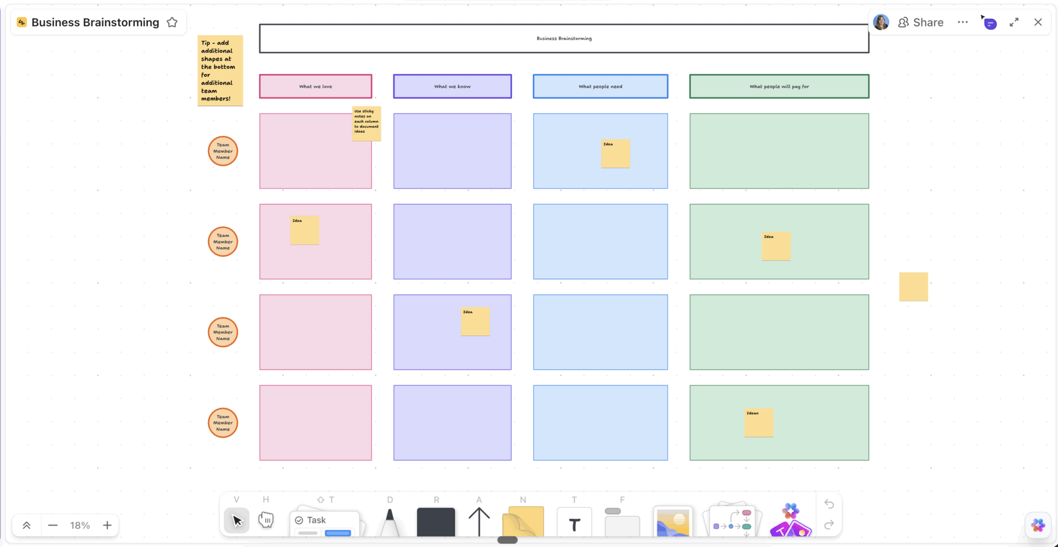Select the 'What people need' header
Screen dimensions: 1058x547
(601, 86)
